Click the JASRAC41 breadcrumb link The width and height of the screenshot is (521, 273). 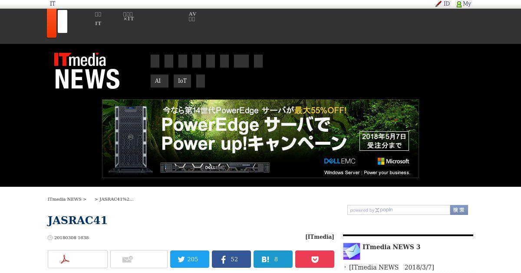pos(116,199)
